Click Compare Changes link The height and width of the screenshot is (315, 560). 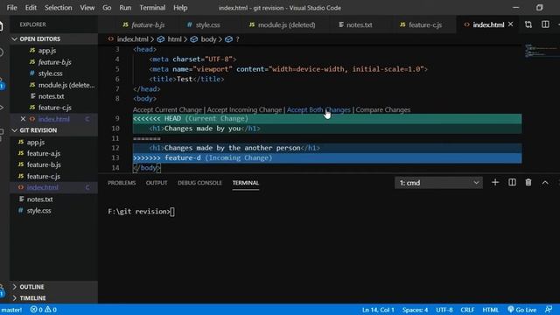tap(383, 109)
